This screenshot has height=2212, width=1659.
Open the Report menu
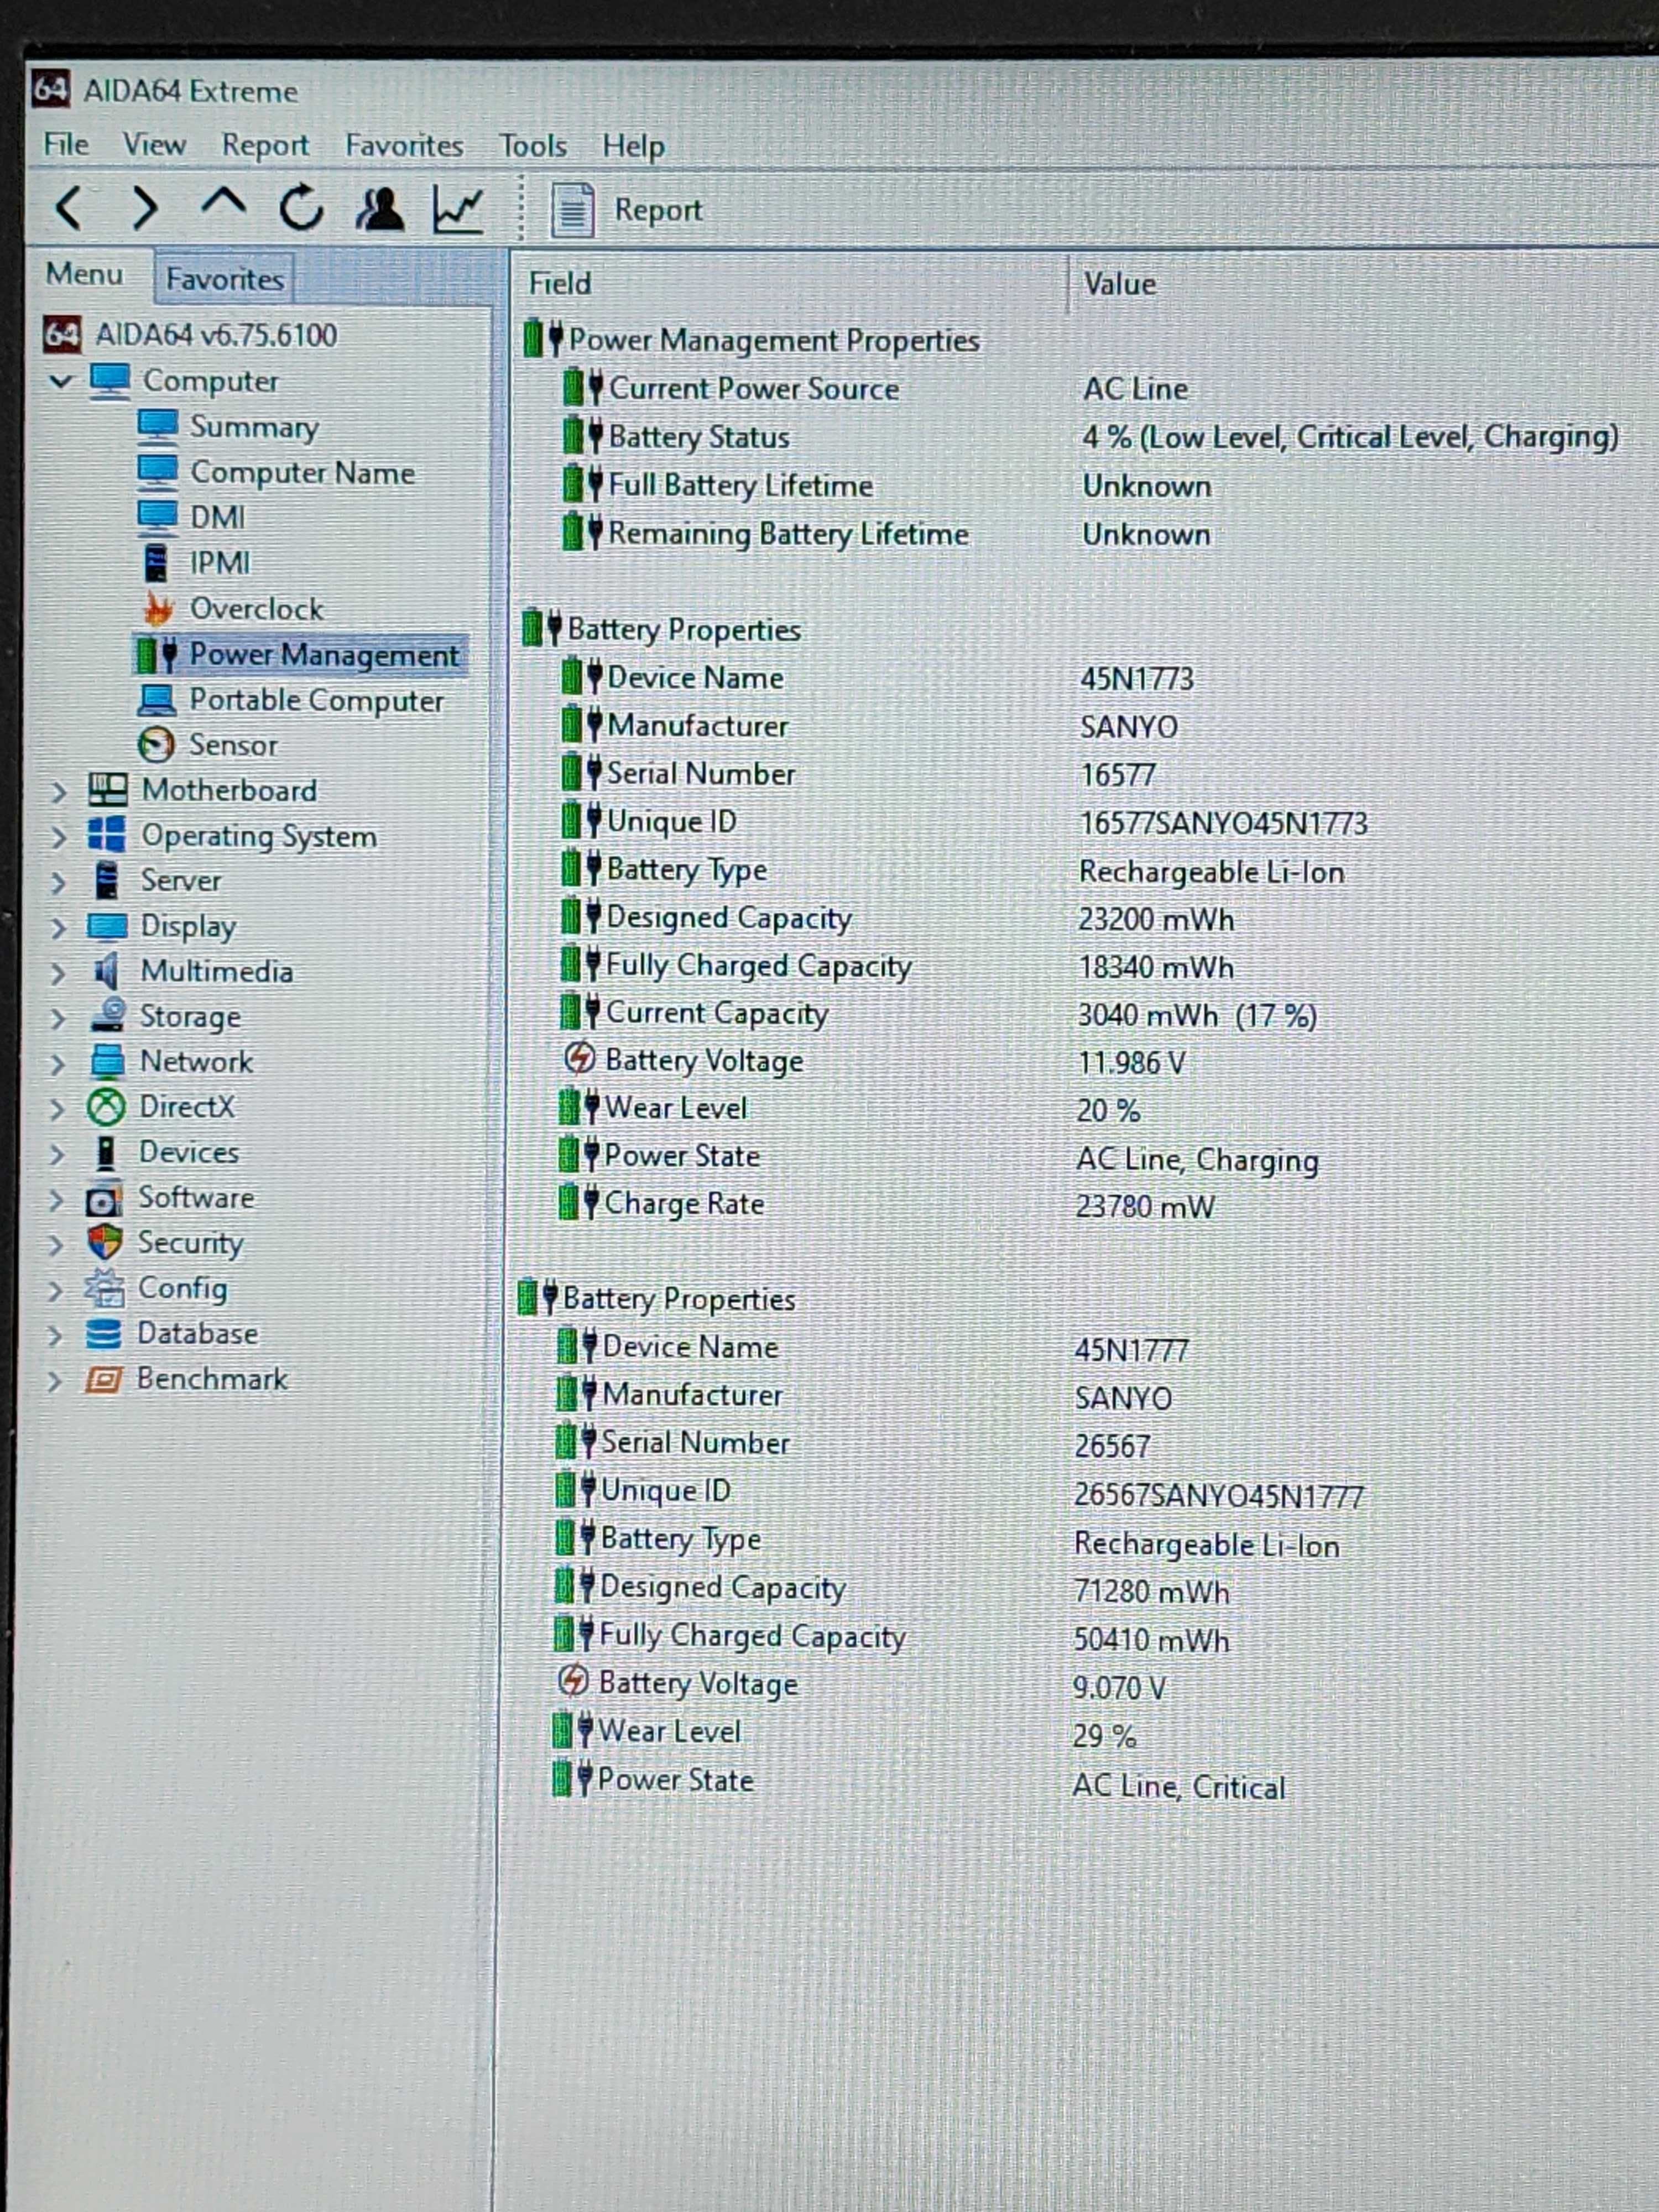(265, 145)
